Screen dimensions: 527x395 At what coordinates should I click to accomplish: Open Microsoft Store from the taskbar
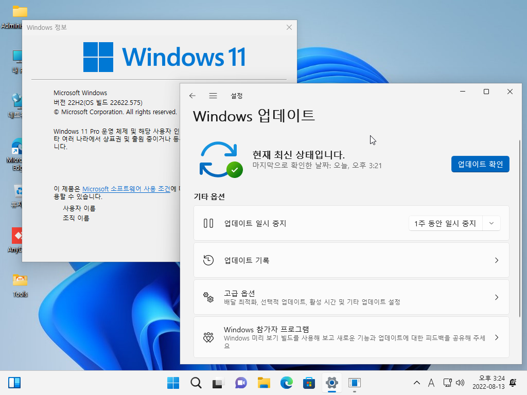[309, 383]
